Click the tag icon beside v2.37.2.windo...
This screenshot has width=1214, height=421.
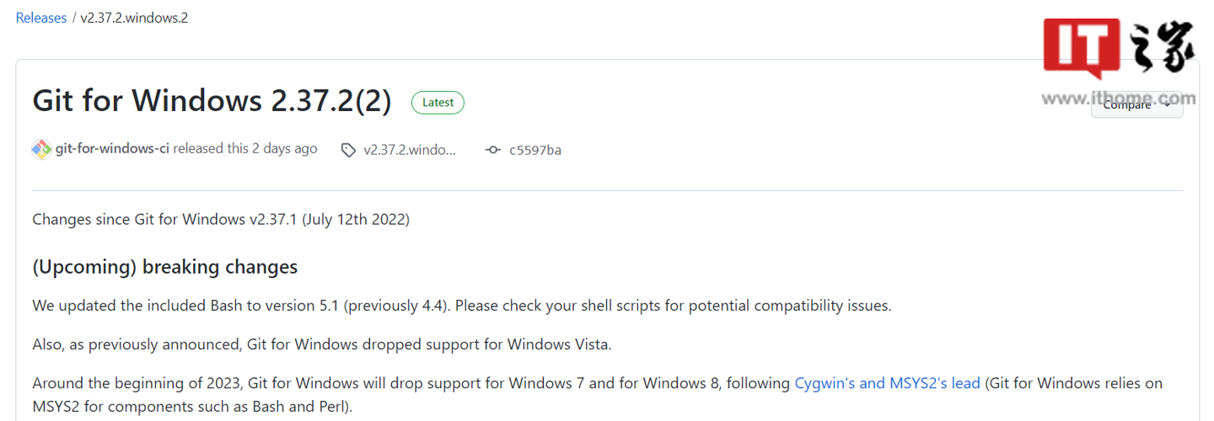348,150
